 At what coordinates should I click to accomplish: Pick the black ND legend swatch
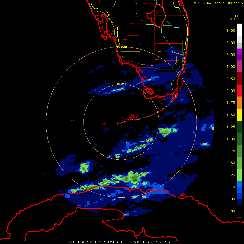pos(239,211)
